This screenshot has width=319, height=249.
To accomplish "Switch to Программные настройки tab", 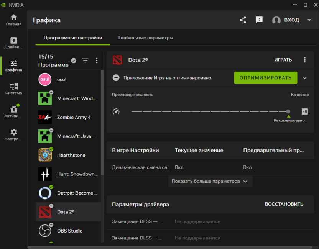I will [x=73, y=38].
